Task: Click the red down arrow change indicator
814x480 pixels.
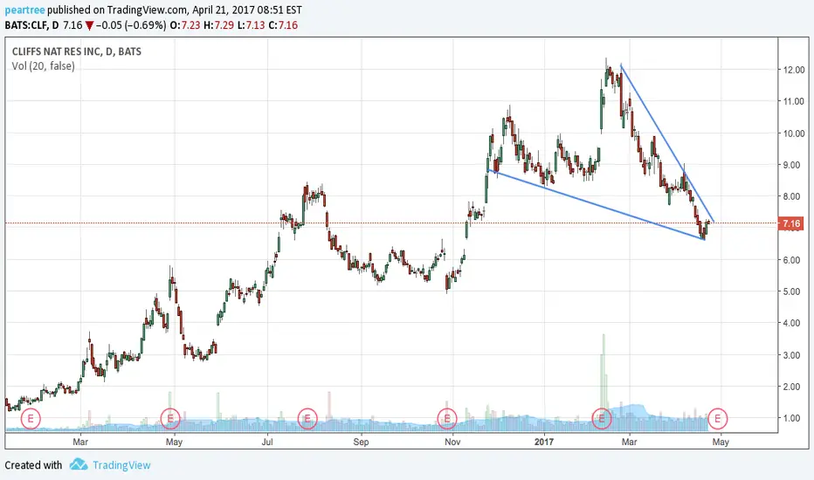Action: (89, 25)
